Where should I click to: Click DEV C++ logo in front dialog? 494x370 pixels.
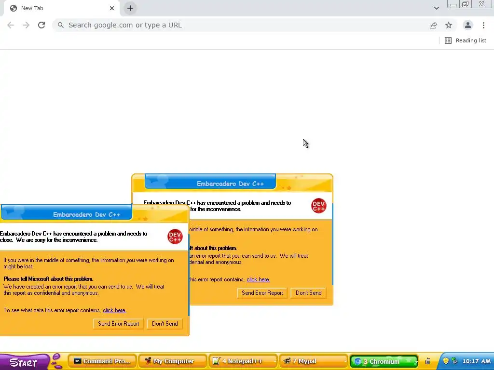coord(175,237)
